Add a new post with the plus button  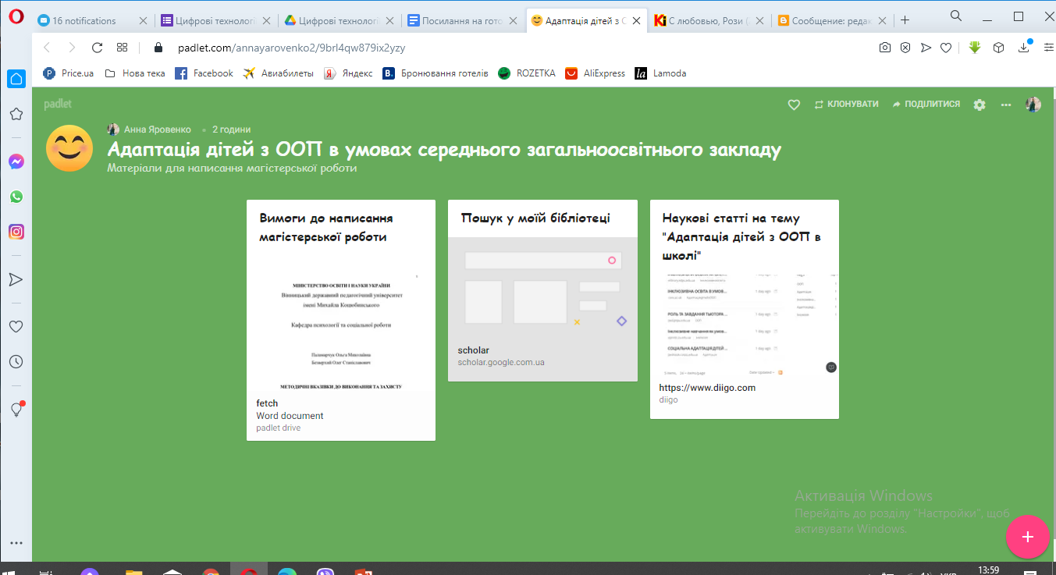coord(1028,537)
